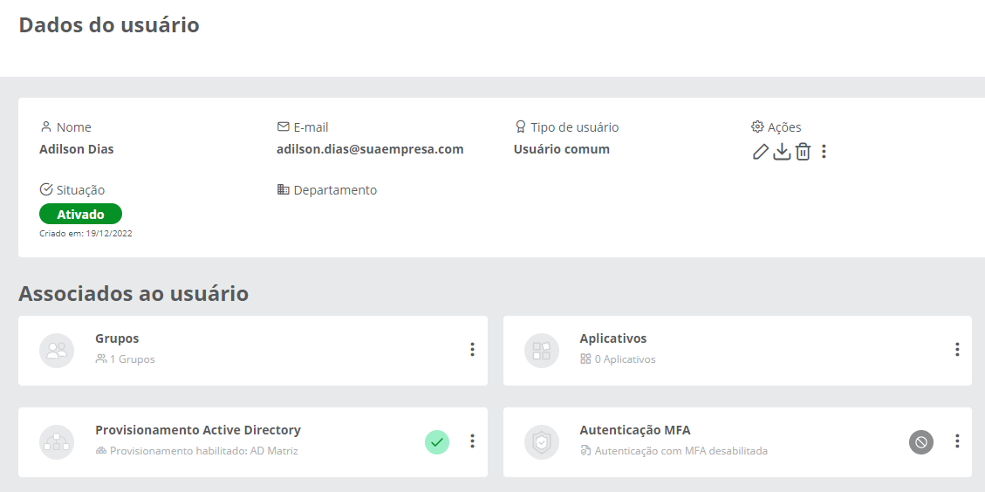985x492 pixels.
Task: Click the gray MFA disabled status icon
Action: point(921,442)
